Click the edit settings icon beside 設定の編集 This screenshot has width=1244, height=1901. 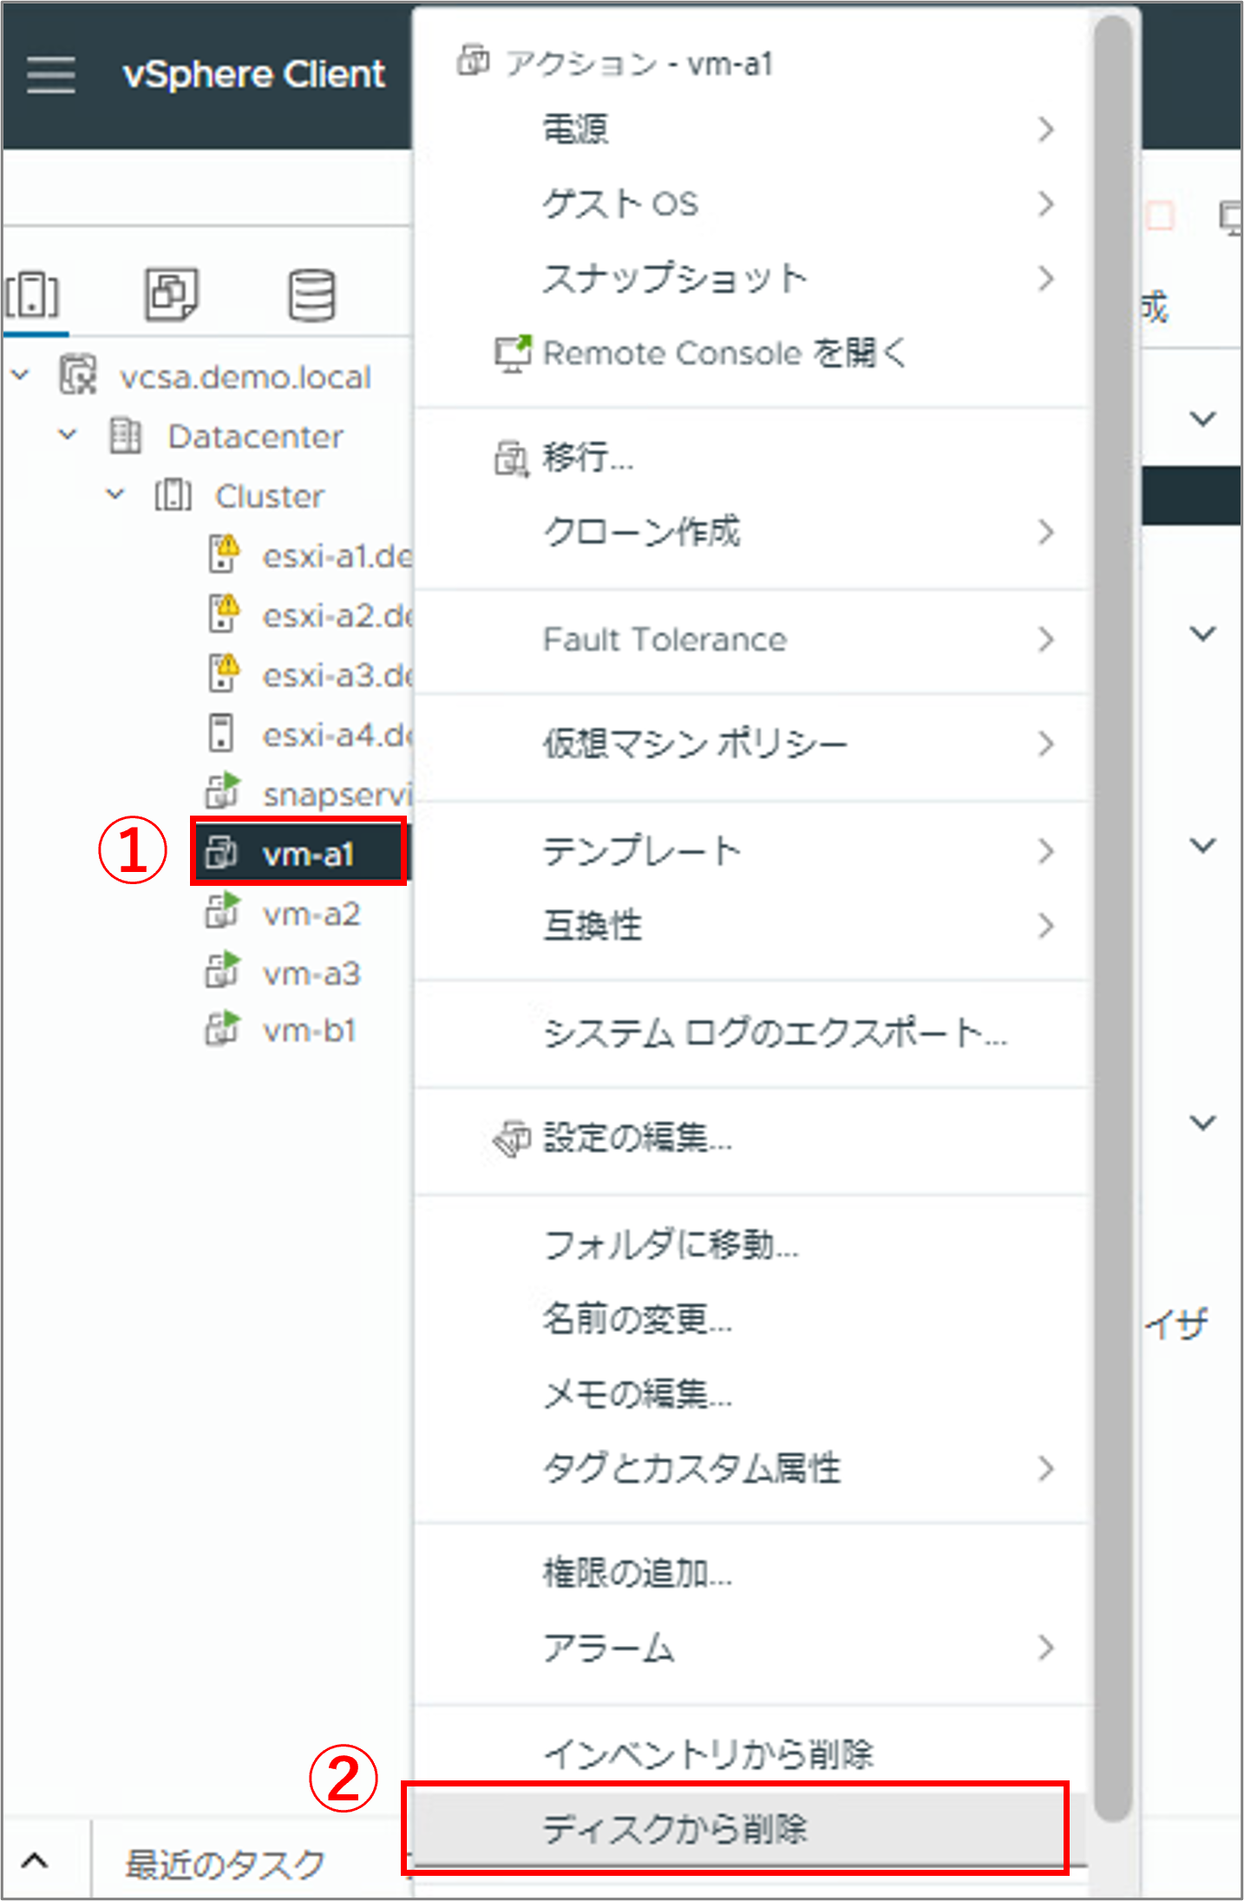tap(511, 1137)
